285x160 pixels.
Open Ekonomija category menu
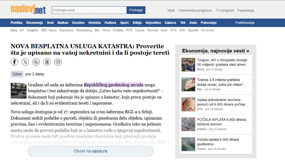pos(34,23)
